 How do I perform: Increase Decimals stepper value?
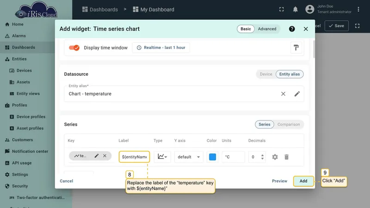pyautogui.click(x=262, y=155)
